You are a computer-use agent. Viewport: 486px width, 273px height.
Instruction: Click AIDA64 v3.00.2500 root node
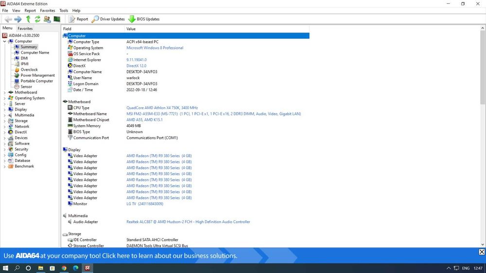pos(24,35)
